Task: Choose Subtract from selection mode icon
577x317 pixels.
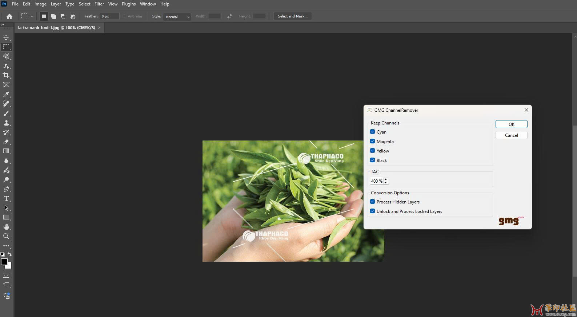Action: [x=63, y=16]
